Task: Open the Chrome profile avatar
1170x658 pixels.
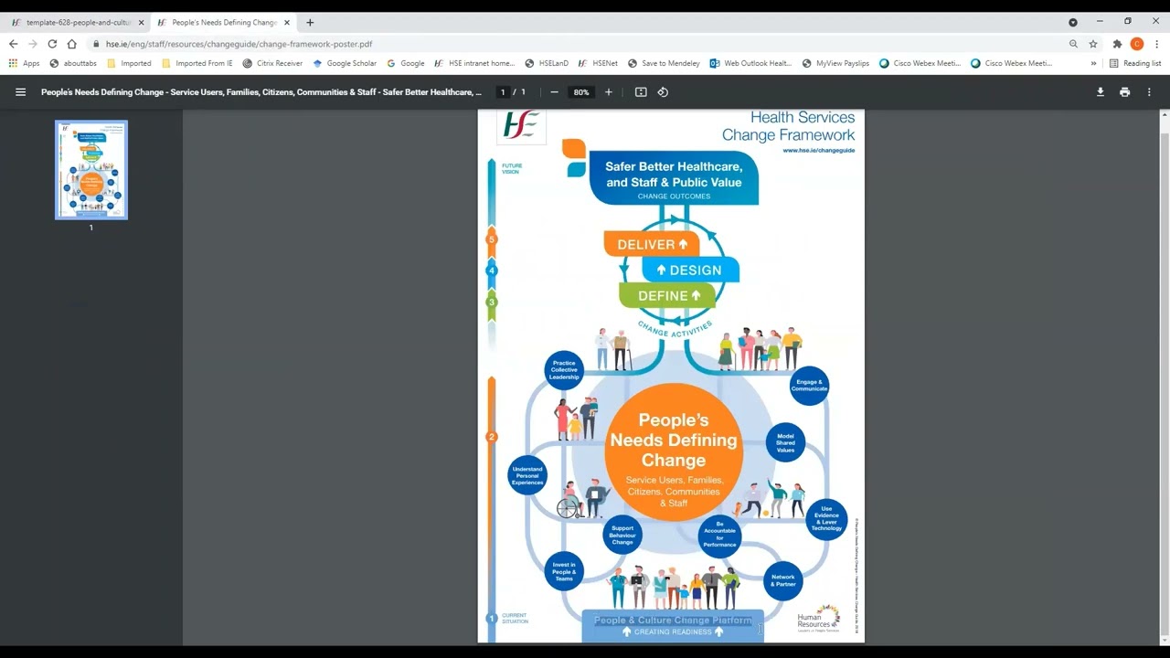Action: tap(1137, 44)
